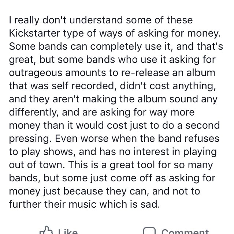234x234 pixels.
Task: Click the word 'music' in the last line
Action: 82,204
